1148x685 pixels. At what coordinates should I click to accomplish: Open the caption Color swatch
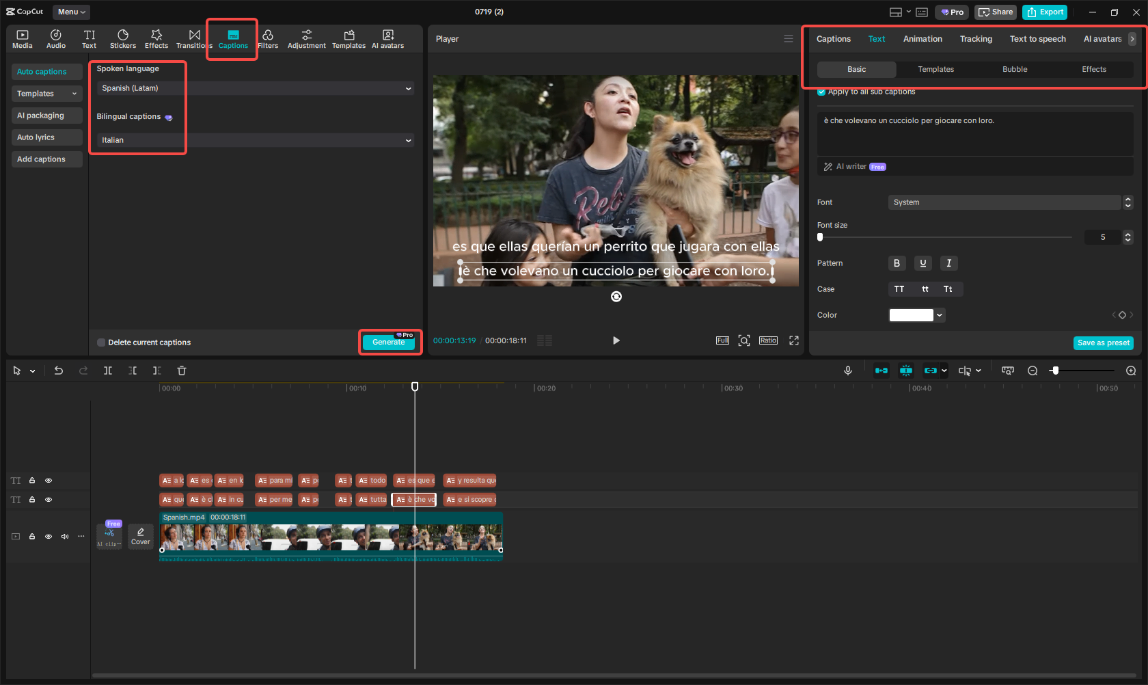911,315
